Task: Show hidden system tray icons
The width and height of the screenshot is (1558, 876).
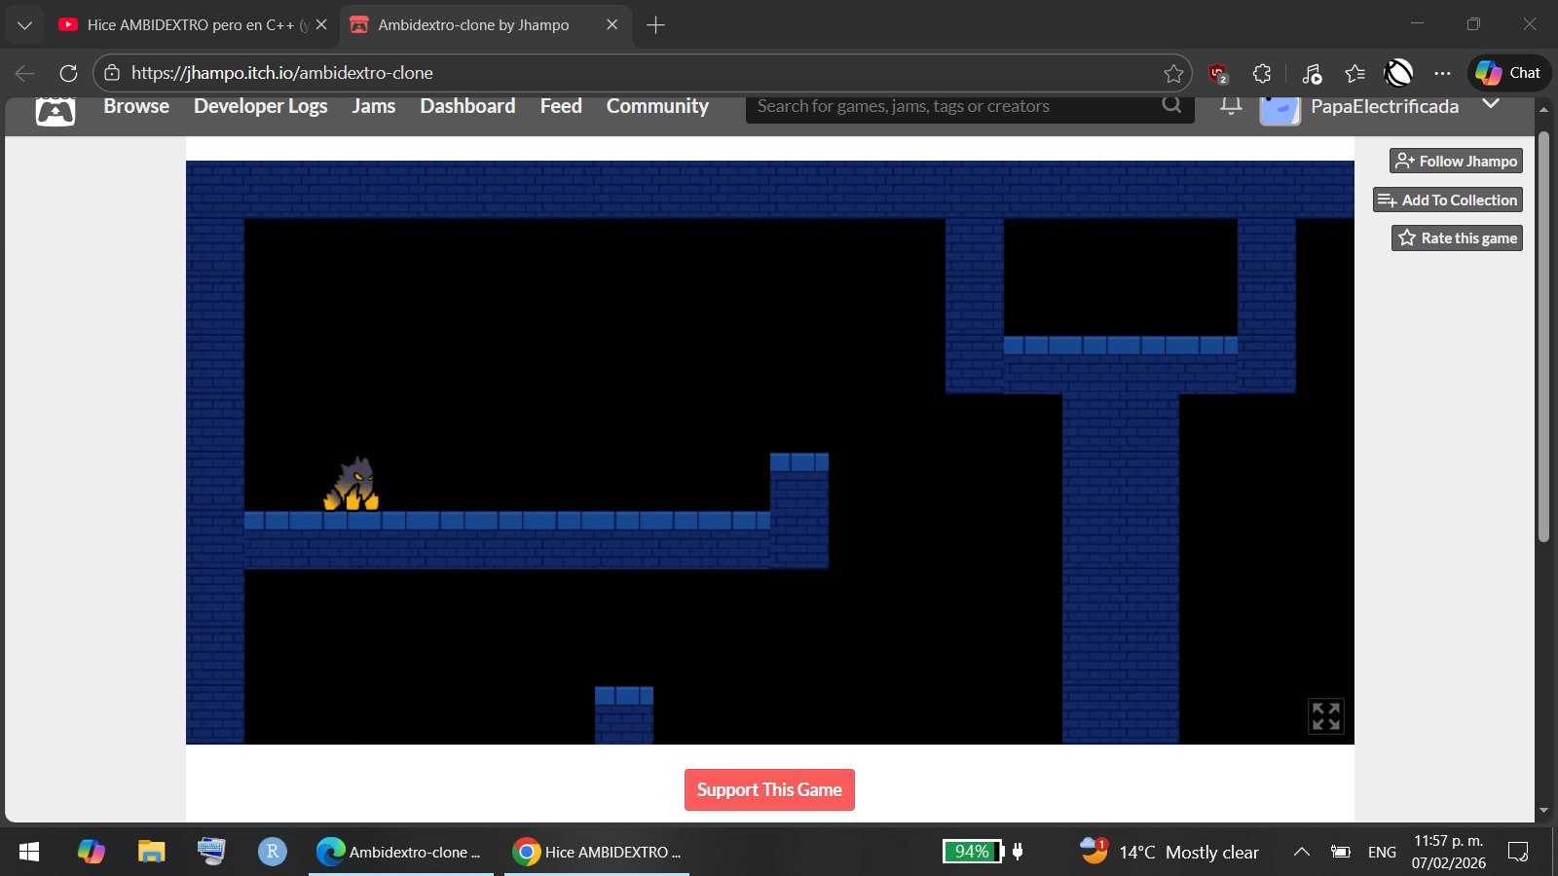Action: pyautogui.click(x=1301, y=852)
